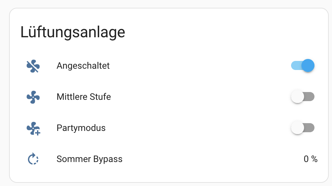Switch on Partymodus
This screenshot has width=332, height=186.
point(302,128)
